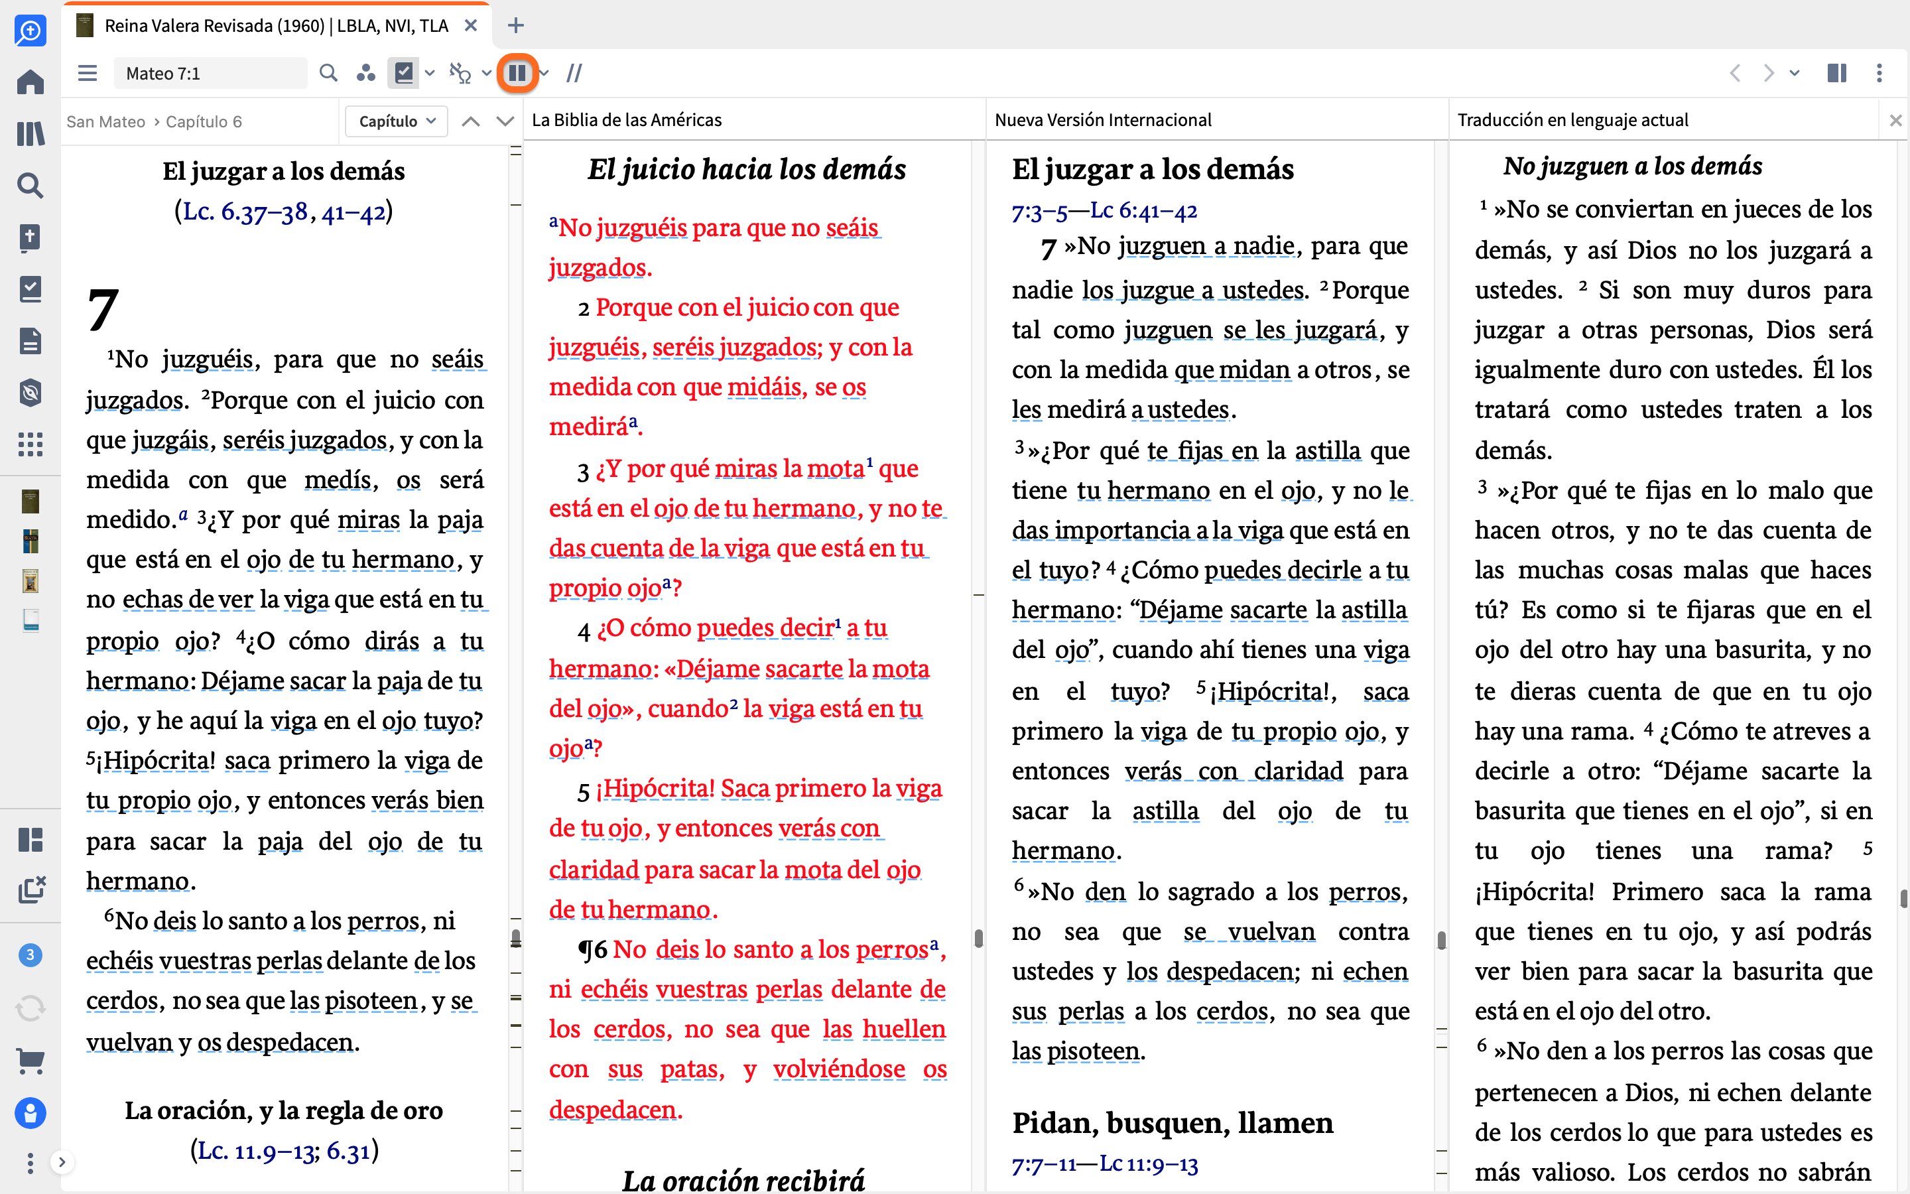The width and height of the screenshot is (1910, 1194).
Task: Open the Lc. 6.37–38 cross-reference link
Action: (x=245, y=212)
